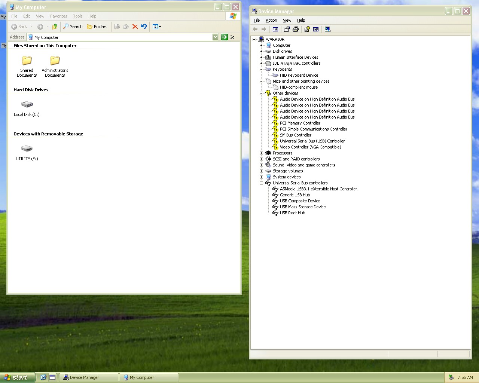Viewport: 479px width, 383px height.
Task: Click Up folder icon in My Computer toolbar
Action: (x=55, y=27)
